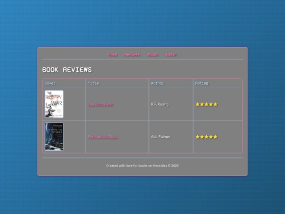
Task: Click the Cover column header
Action: [x=64, y=83]
